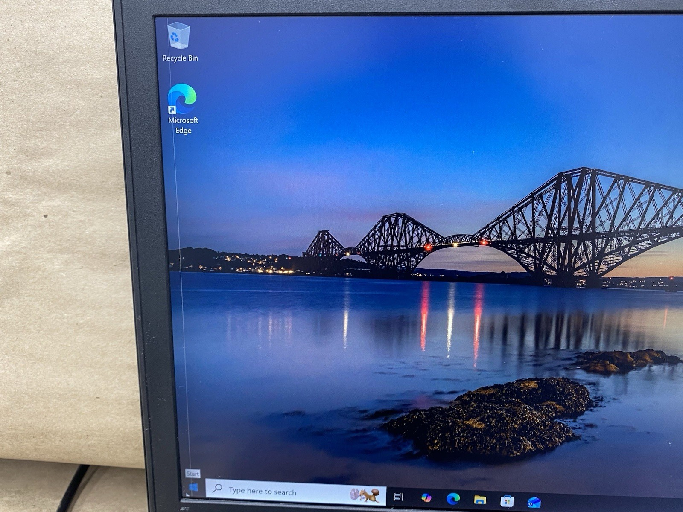Open Task View on the taskbar
Screen dimensions: 683x512
pos(399,496)
